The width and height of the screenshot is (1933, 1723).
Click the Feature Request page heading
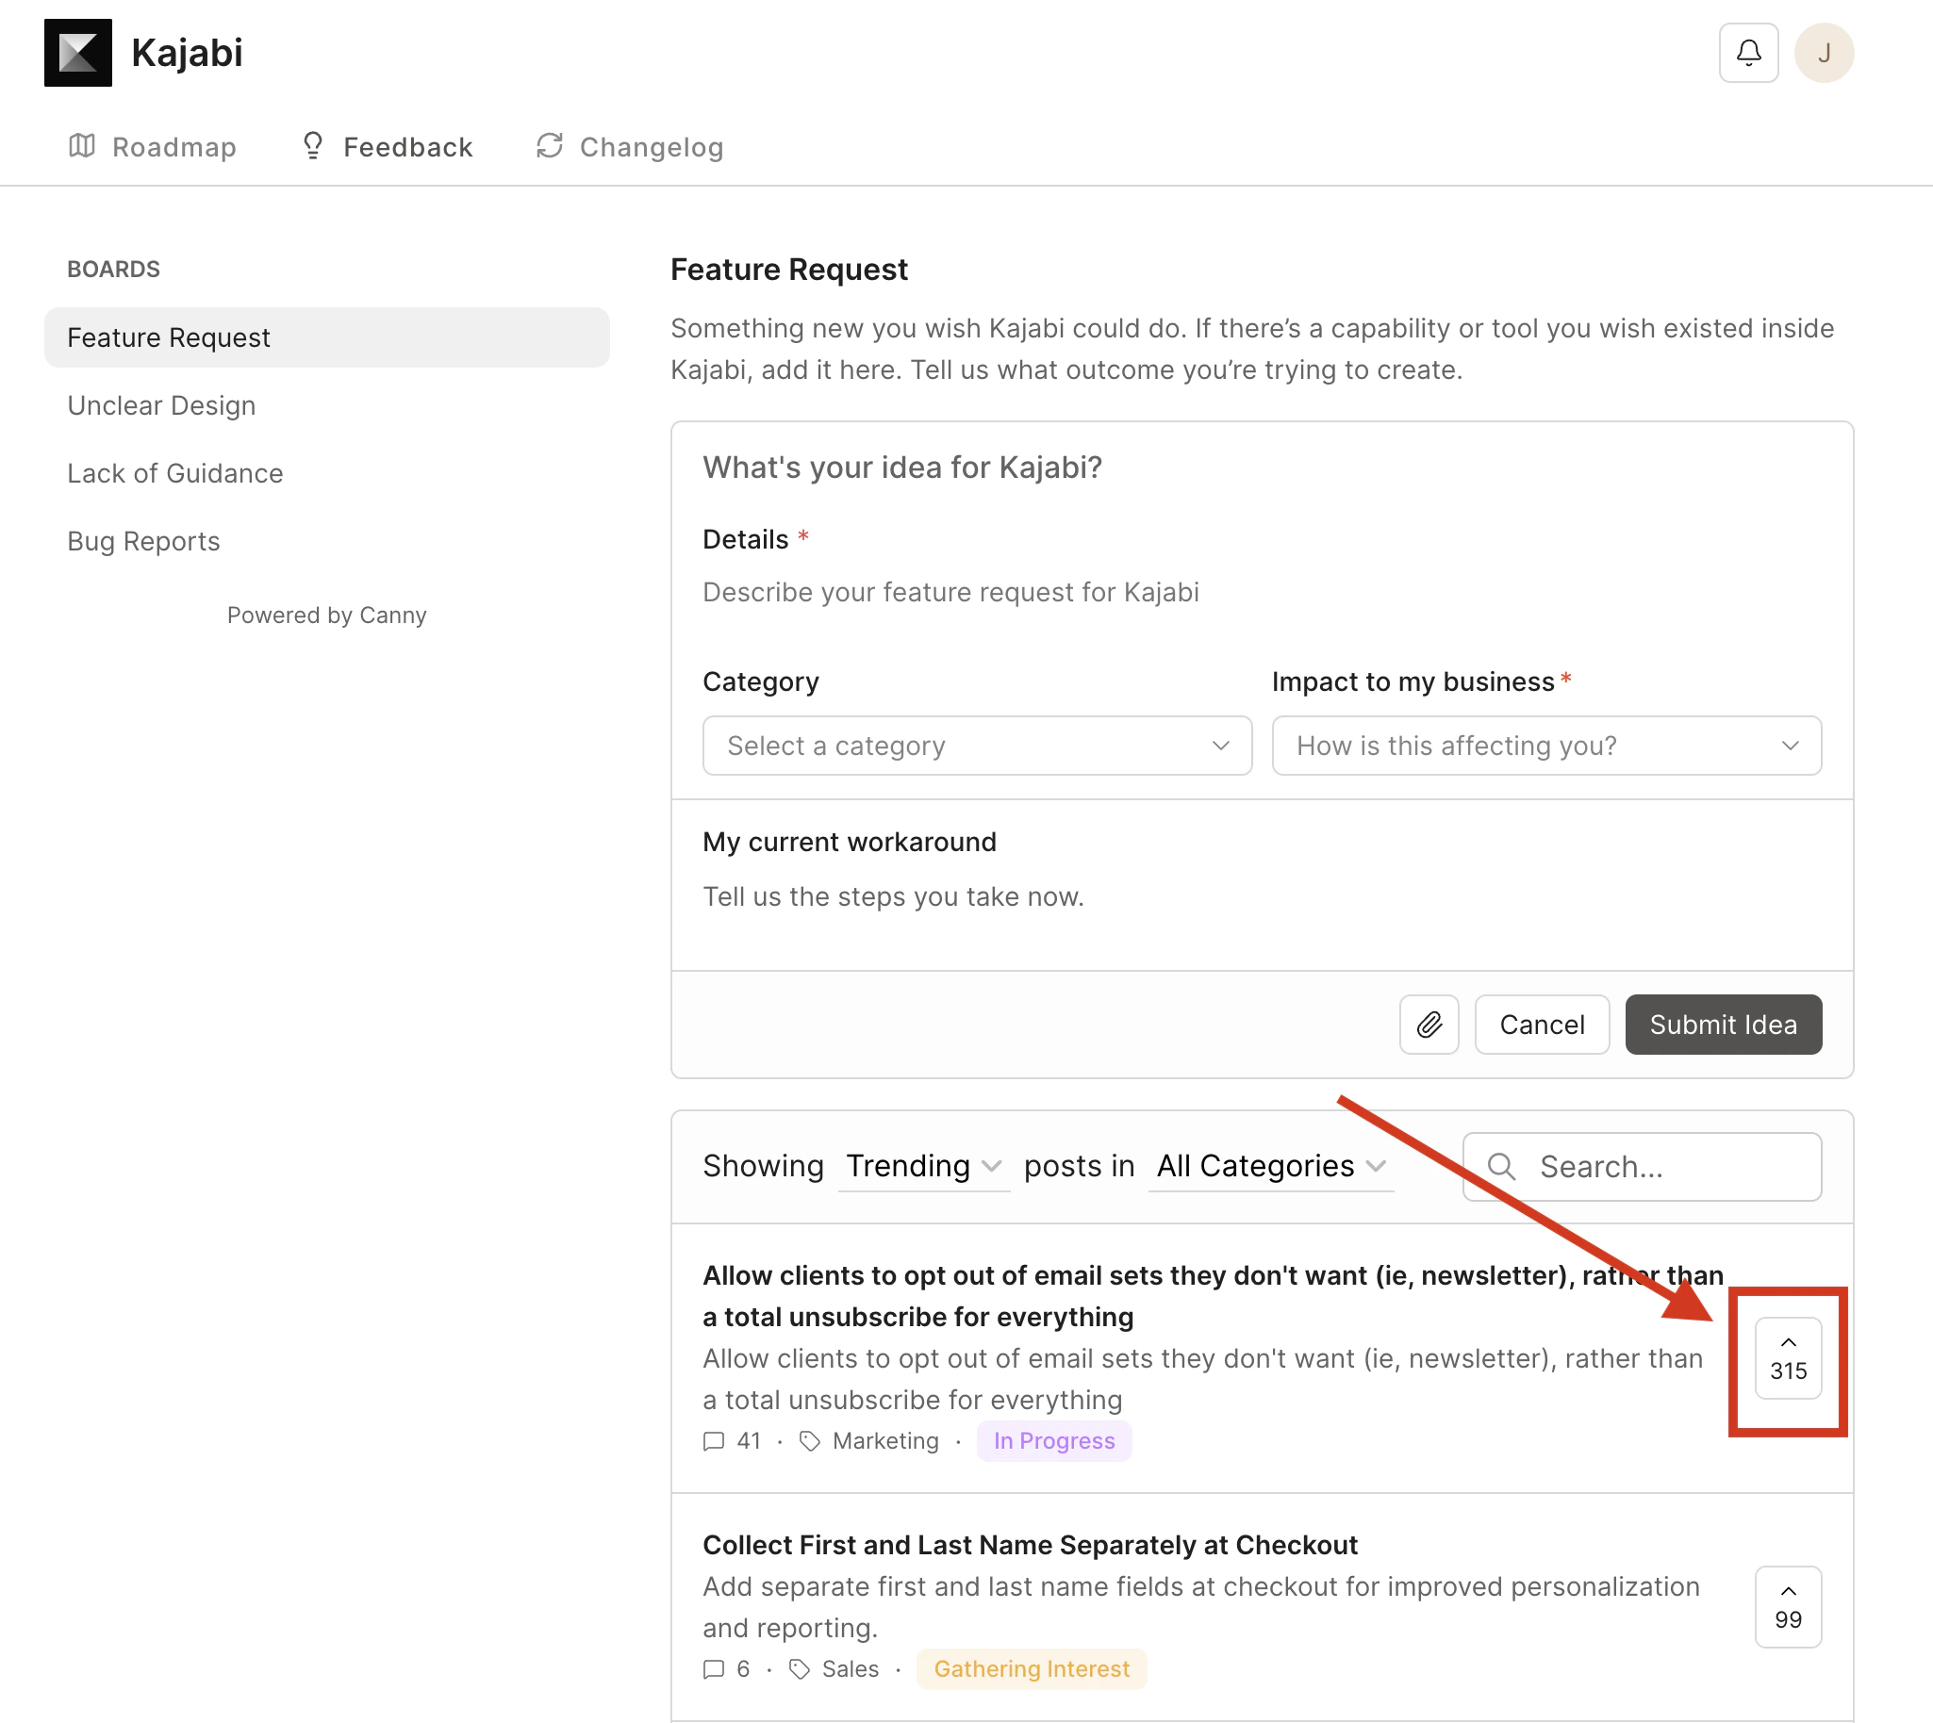tap(789, 270)
